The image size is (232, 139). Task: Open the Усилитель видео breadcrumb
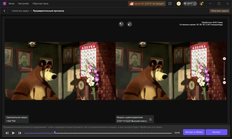pyautogui.click(x=20, y=11)
